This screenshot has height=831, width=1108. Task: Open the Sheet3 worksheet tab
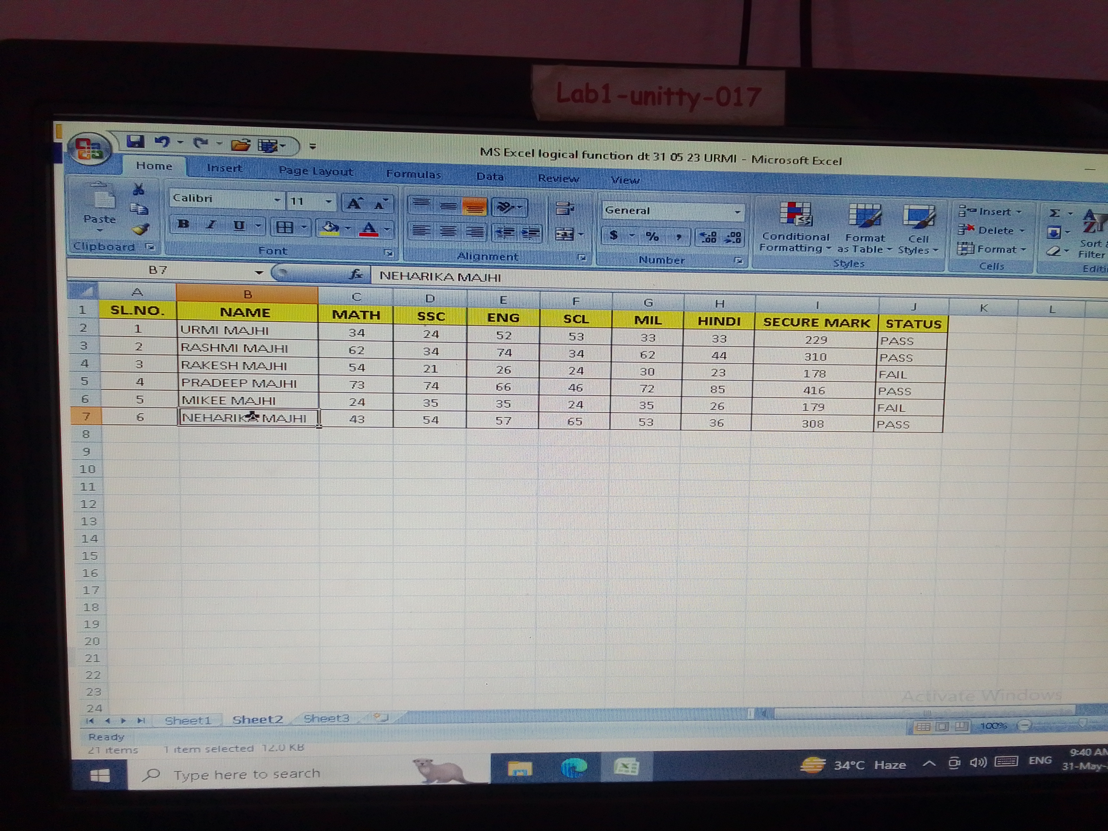click(x=326, y=718)
